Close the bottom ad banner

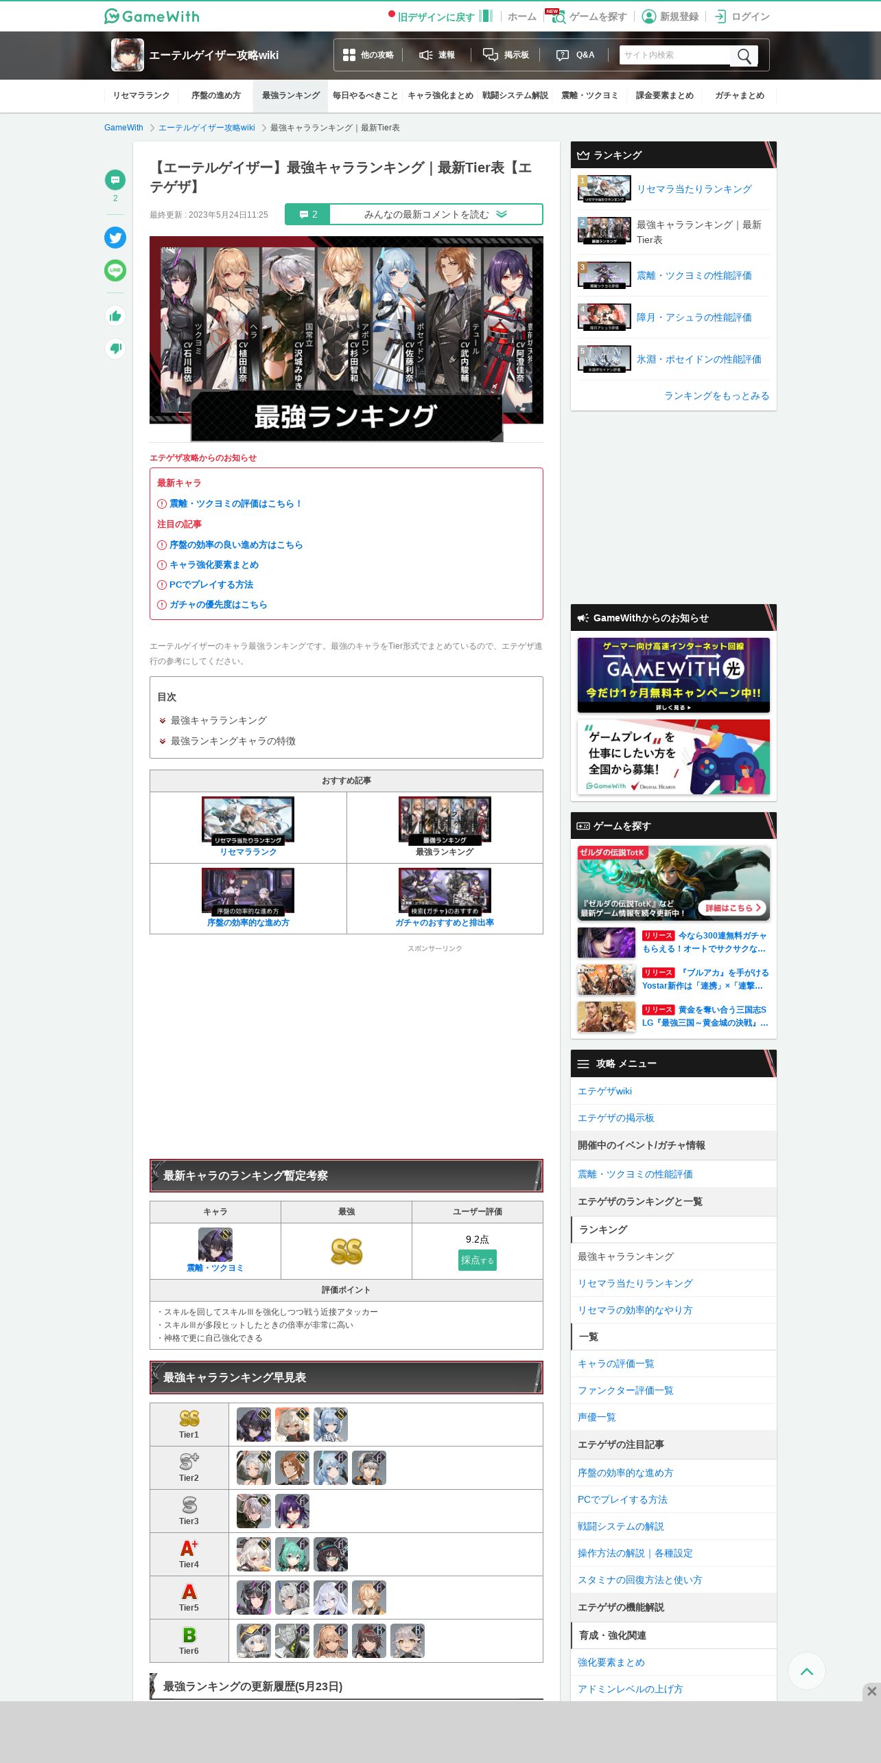871,1691
